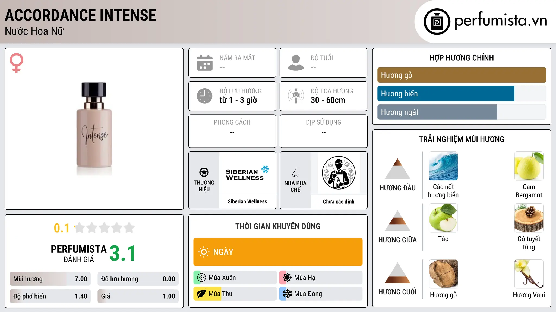Screen dimensions: 556x312
Task: Click the sun icon in the Ngày bar
Action: (204, 252)
